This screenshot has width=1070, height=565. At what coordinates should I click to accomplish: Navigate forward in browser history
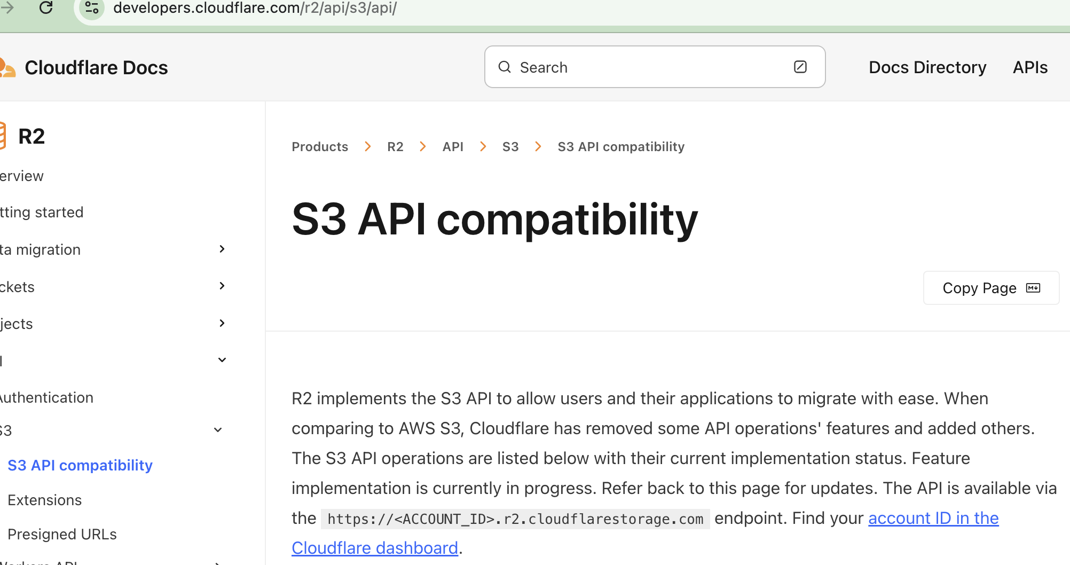point(6,8)
